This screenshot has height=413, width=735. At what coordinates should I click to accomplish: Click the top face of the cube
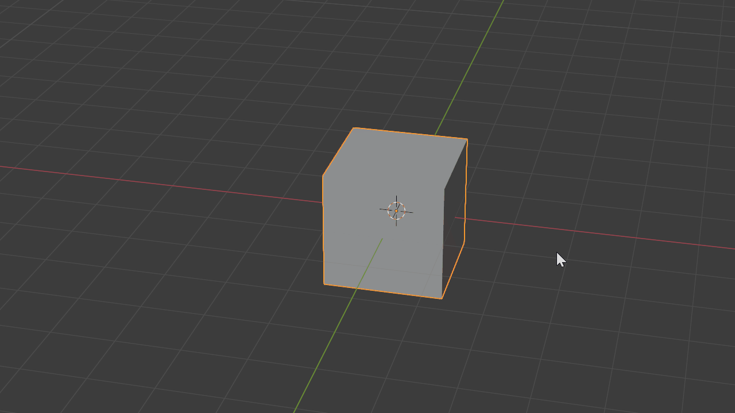pyautogui.click(x=396, y=158)
